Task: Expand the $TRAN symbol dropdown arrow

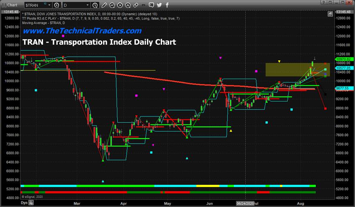Action: click(x=49, y=5)
